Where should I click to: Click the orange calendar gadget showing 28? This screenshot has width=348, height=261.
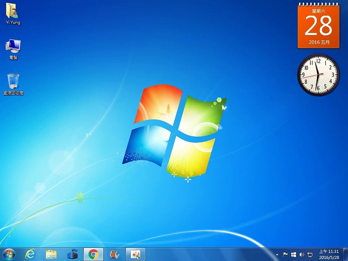coord(319,25)
